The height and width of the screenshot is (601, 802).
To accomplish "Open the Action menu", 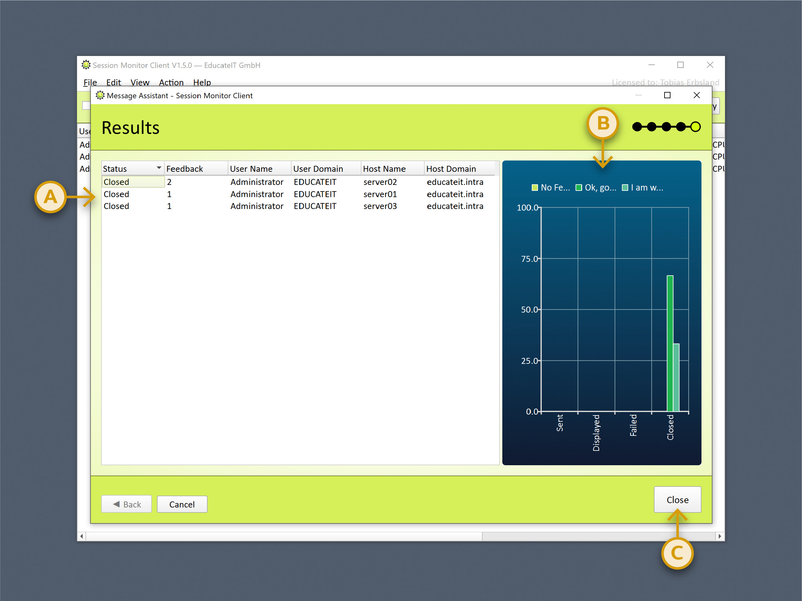I will pos(171,82).
